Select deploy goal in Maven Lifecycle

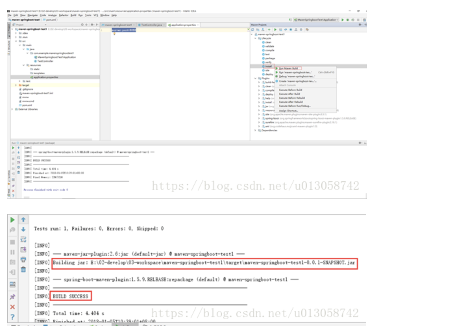click(268, 74)
